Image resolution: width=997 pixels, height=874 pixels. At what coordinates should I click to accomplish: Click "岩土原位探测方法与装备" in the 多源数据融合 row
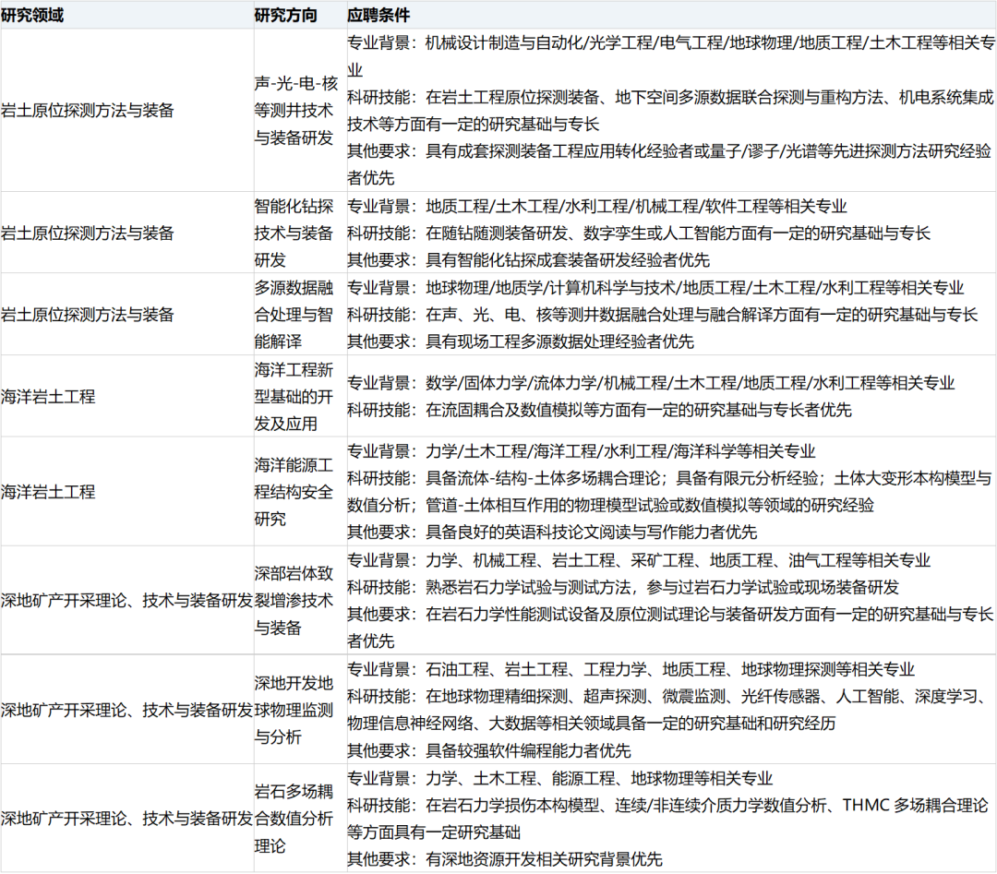pyautogui.click(x=87, y=315)
